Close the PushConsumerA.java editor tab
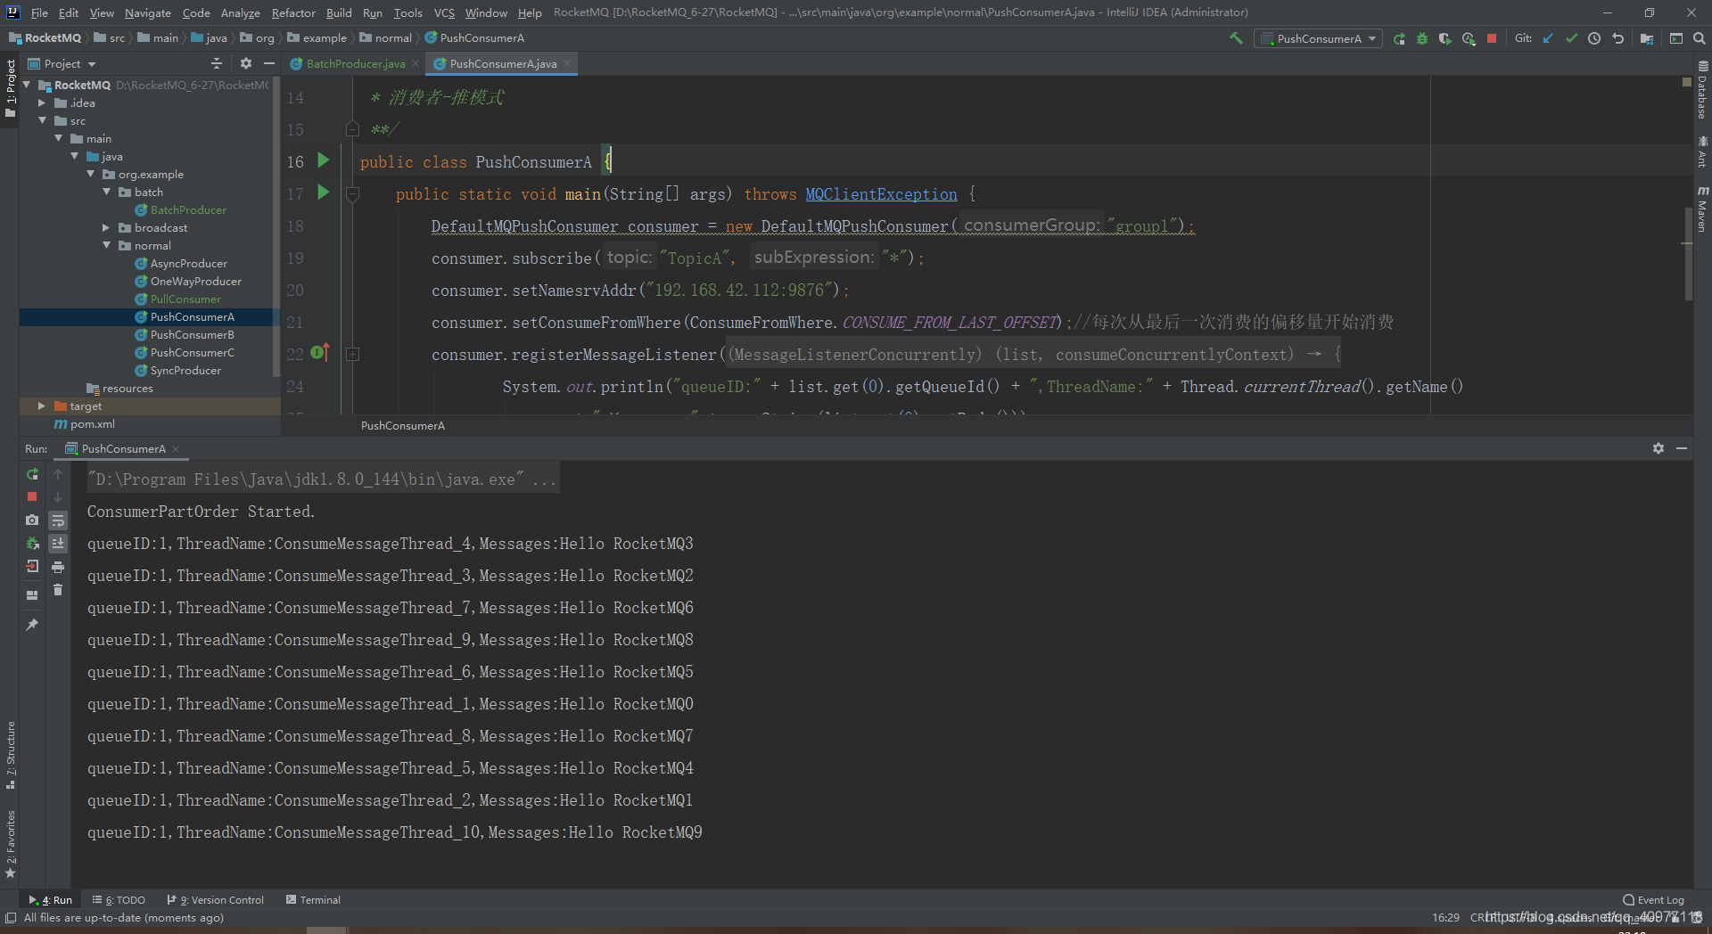Image resolution: width=1712 pixels, height=934 pixels. click(x=567, y=63)
